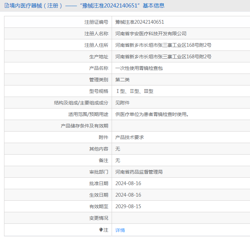Select company name 河南省宇安医疗科技开发有限公司
The image size is (250, 238).
pyautogui.click(x=151, y=34)
